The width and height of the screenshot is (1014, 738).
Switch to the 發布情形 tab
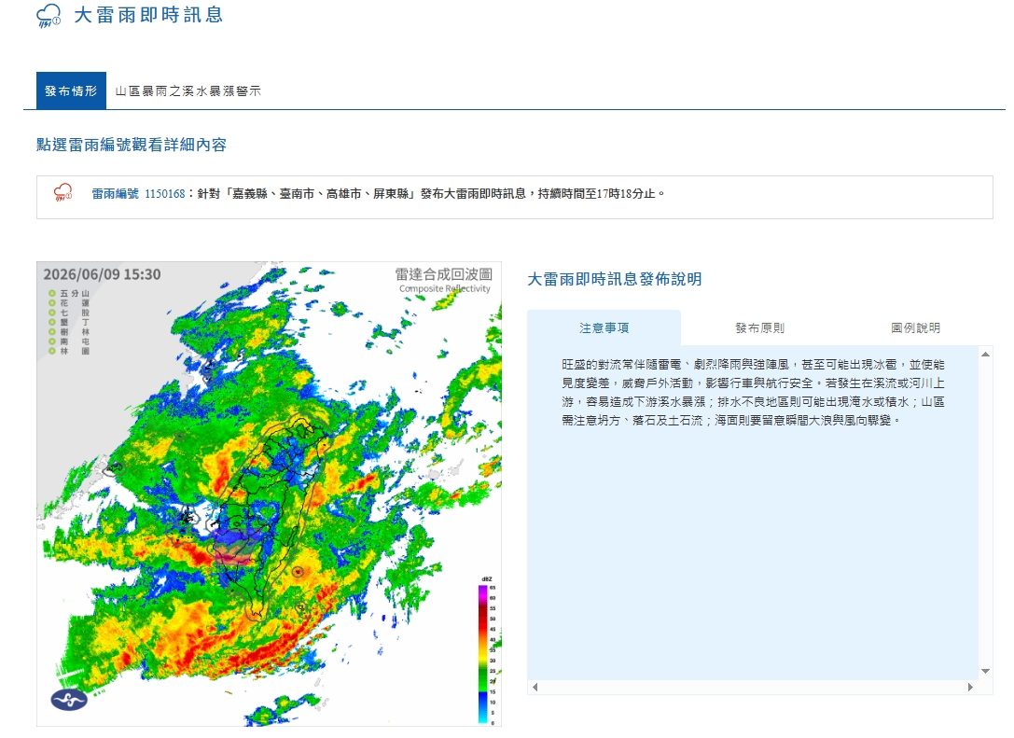[x=71, y=91]
